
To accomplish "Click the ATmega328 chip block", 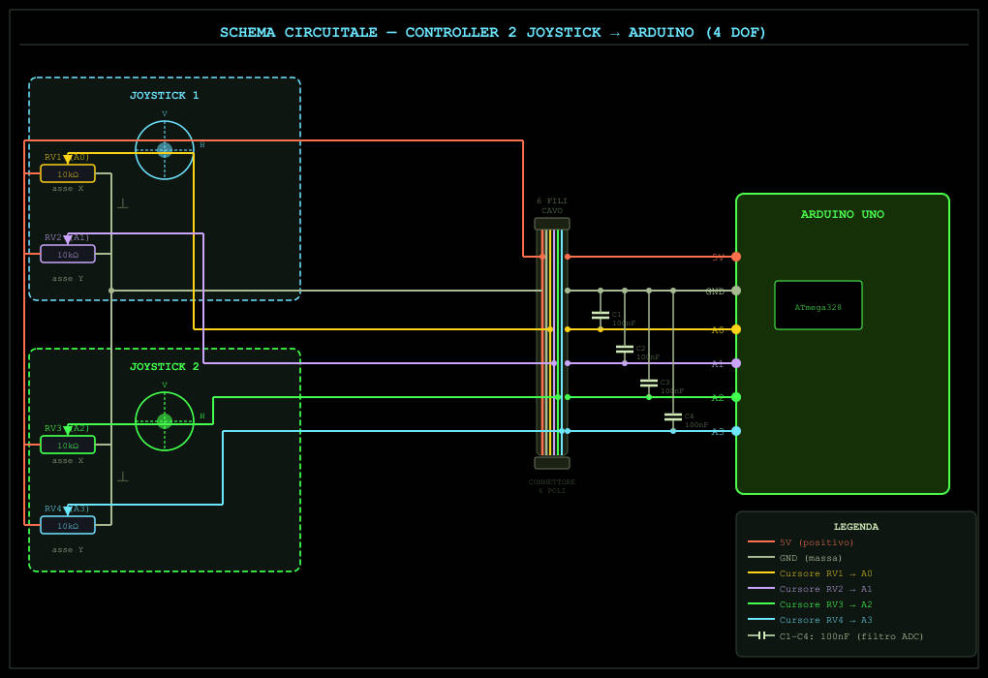I will (x=818, y=304).
